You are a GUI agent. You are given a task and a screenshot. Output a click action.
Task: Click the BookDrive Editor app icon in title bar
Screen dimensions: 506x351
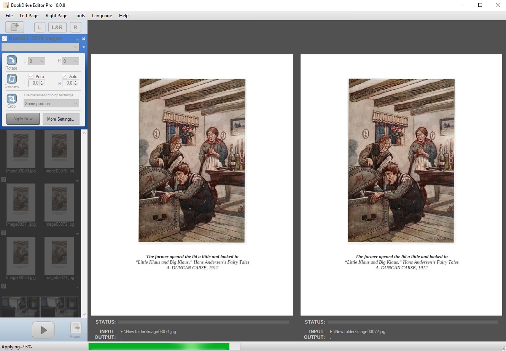tap(6, 5)
